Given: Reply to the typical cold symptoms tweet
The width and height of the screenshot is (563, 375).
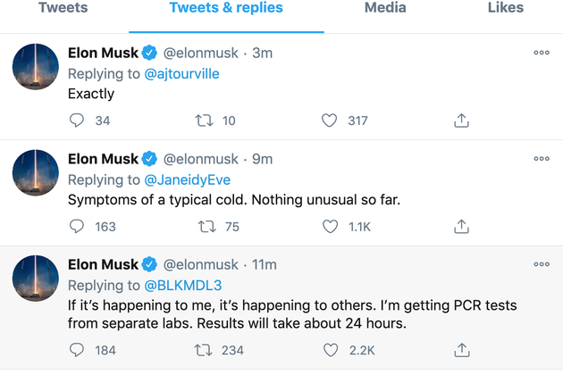Looking at the screenshot, I should [77, 227].
